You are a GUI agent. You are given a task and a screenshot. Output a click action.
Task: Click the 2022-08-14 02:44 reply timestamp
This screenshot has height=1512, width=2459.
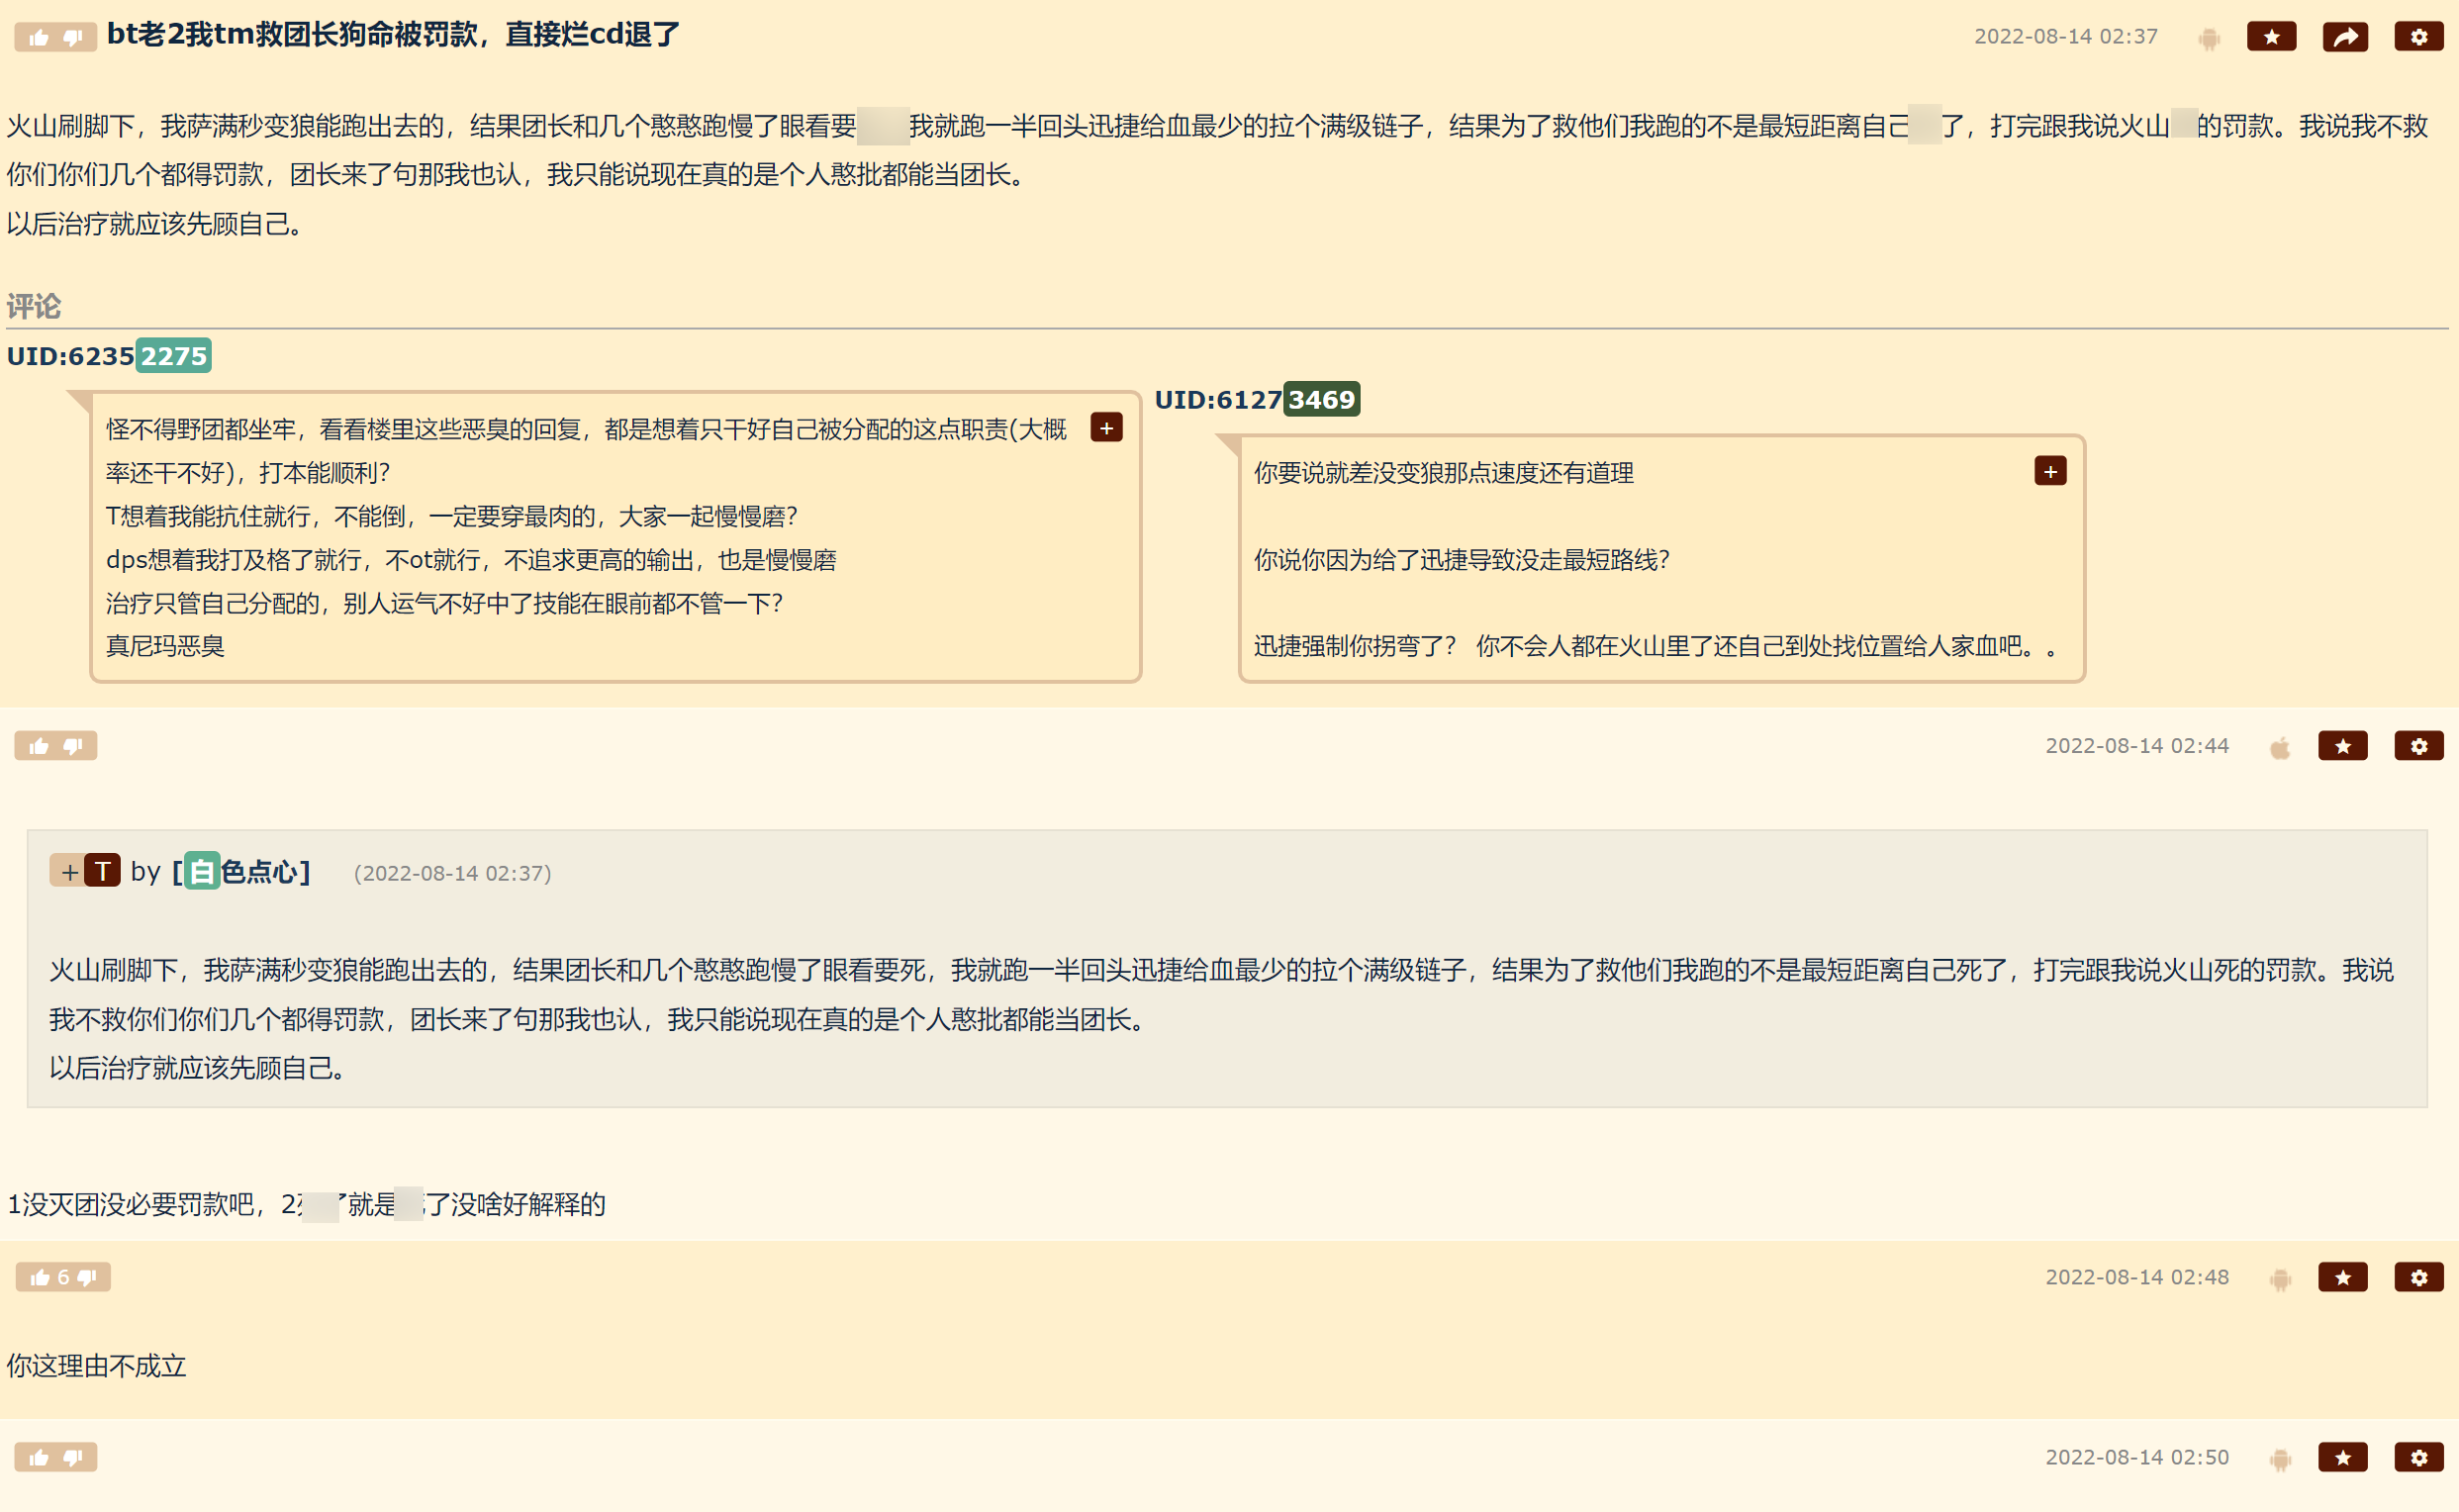coord(2136,746)
